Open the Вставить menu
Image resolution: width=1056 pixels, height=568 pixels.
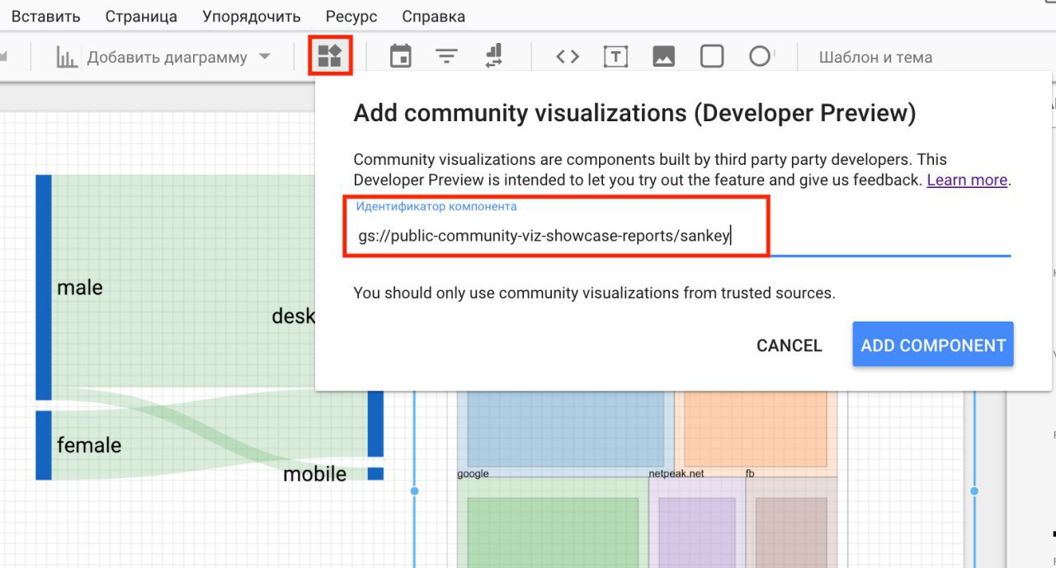click(x=46, y=16)
